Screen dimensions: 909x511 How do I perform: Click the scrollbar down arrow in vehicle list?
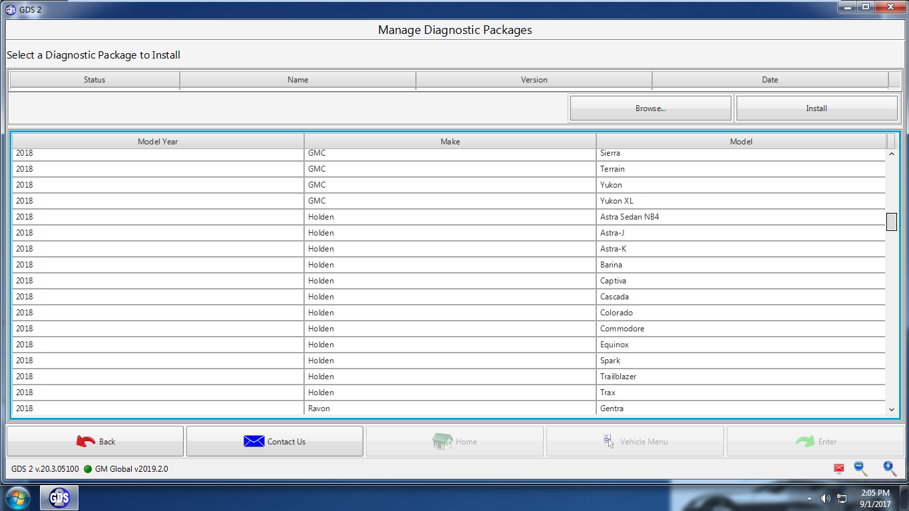(892, 410)
